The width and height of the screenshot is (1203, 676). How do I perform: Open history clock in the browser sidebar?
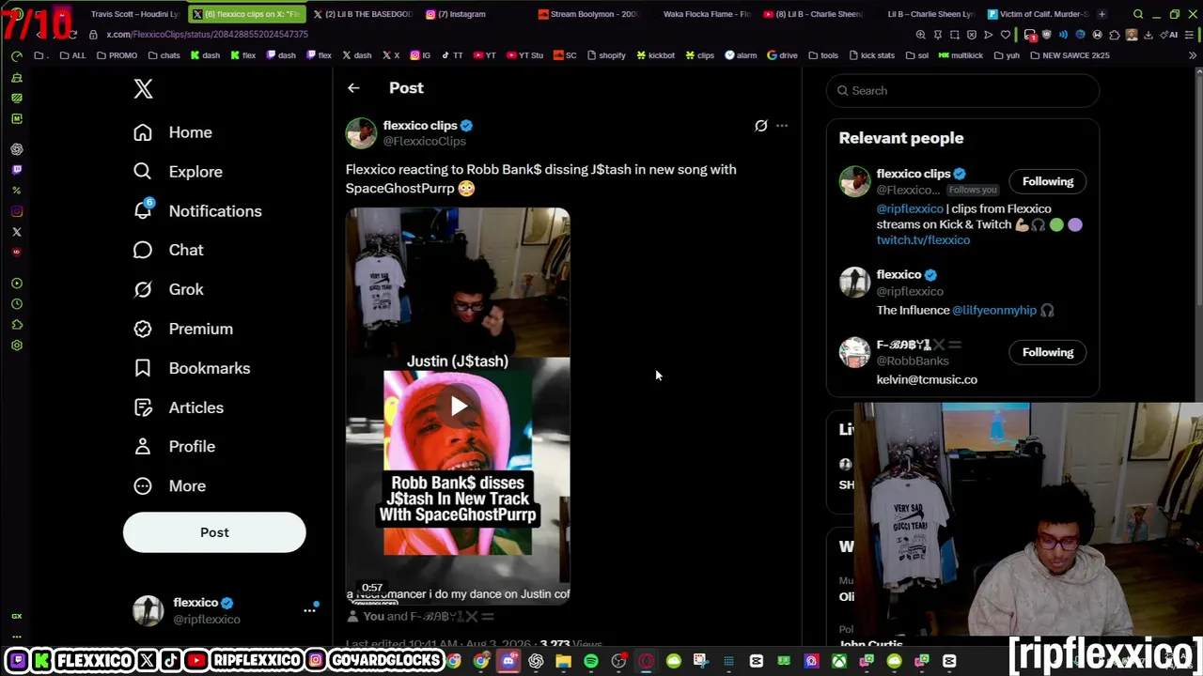[17, 304]
